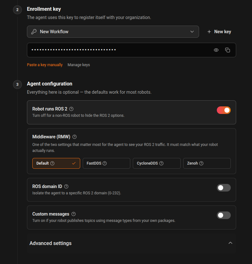Enable the ROS domain ID switch
The image size is (252, 264).
(x=224, y=188)
